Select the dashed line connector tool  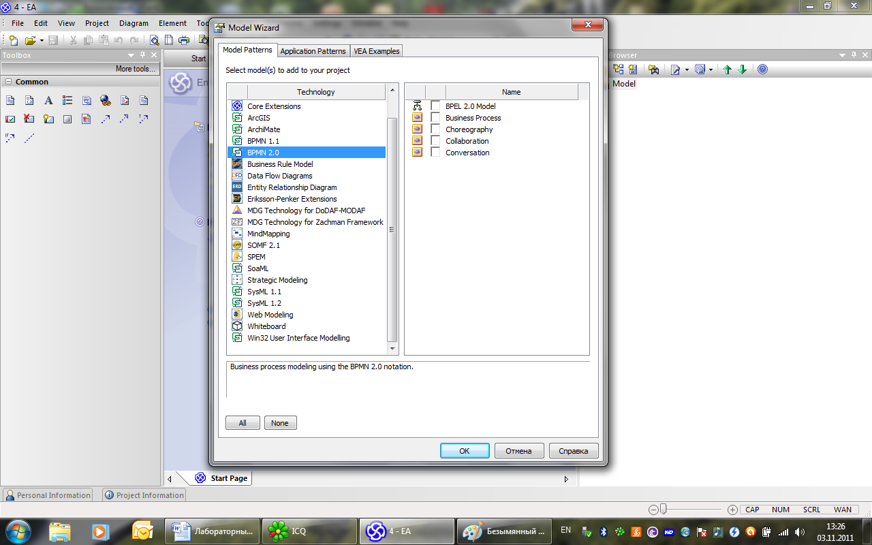[29, 138]
